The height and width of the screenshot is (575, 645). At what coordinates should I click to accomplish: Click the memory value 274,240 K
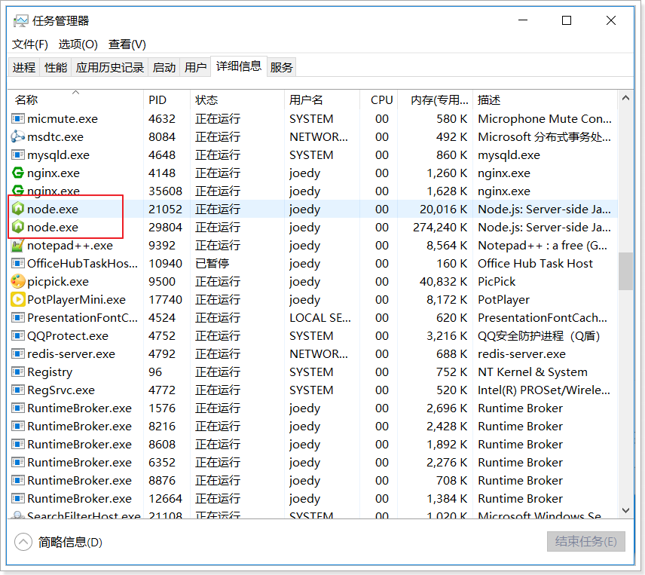(440, 227)
